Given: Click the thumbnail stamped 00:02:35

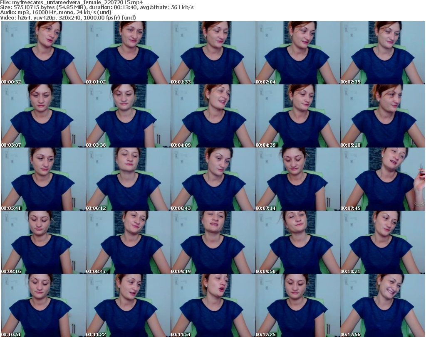Looking at the screenshot, I should 383,53.
